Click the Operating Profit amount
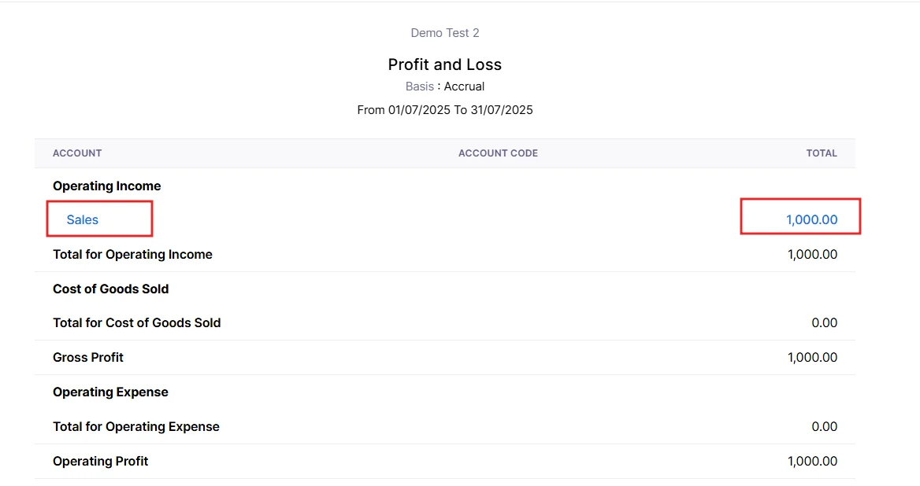 coord(812,462)
